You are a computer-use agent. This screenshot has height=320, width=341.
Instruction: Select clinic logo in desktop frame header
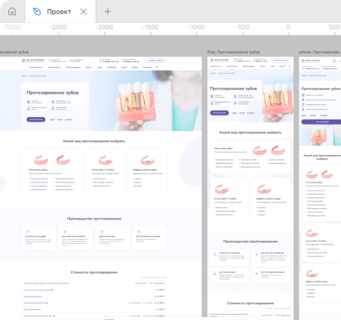coord(33,61)
